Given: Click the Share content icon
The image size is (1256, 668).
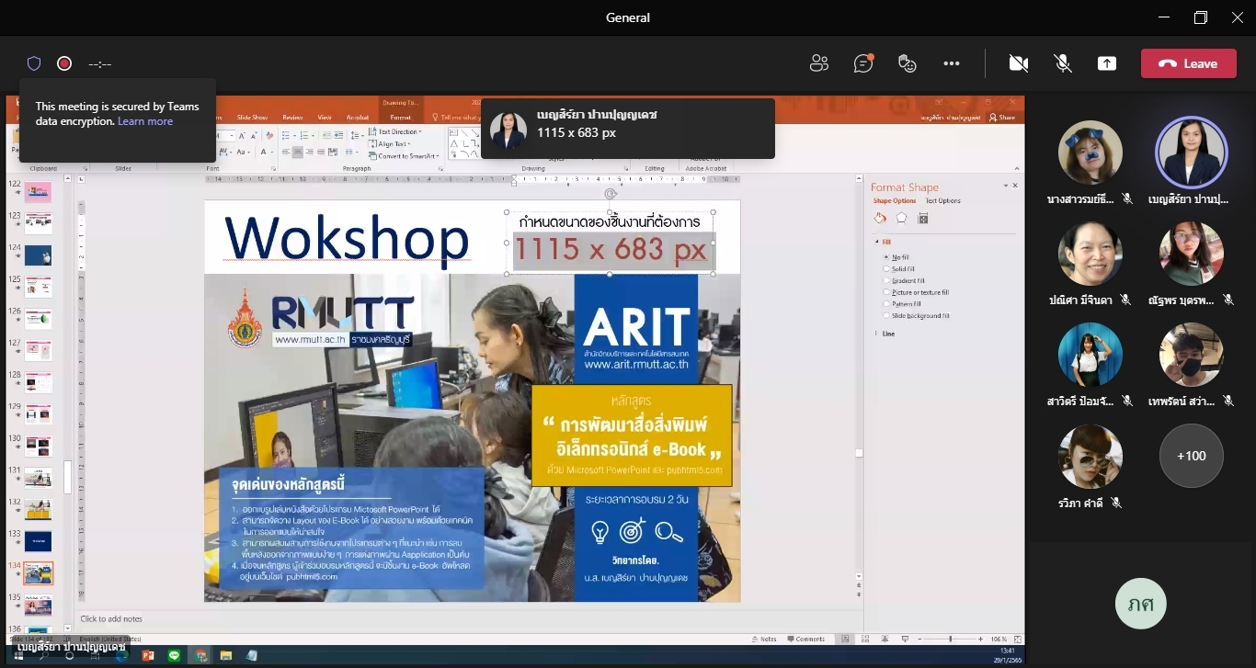Looking at the screenshot, I should pyautogui.click(x=1107, y=63).
